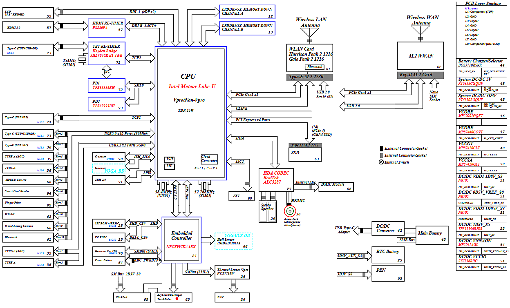Click the Type-E M.2 2230 gray header
Image resolution: width=510 pixels, height=308 pixels.
(x=310, y=77)
